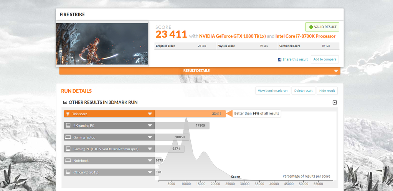This screenshot has height=191, width=393.
Task: Click the Intel Core i7-8700K Processor link
Action: point(305,36)
